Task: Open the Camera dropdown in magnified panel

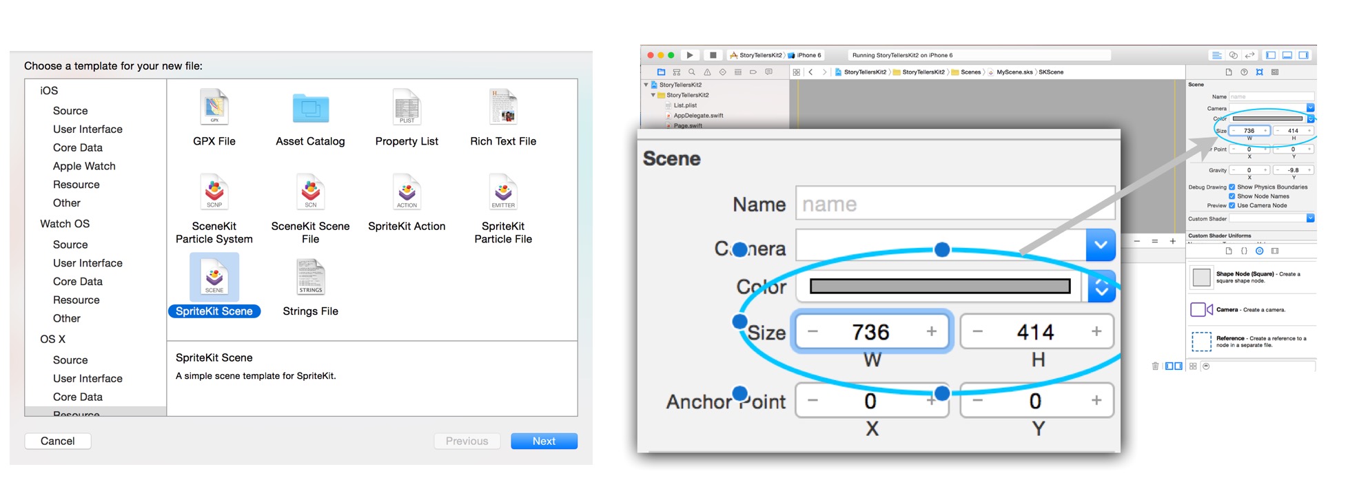Action: pos(1101,245)
